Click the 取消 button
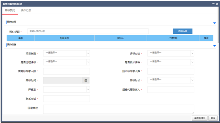220x123 pixels. click(x=213, y=118)
